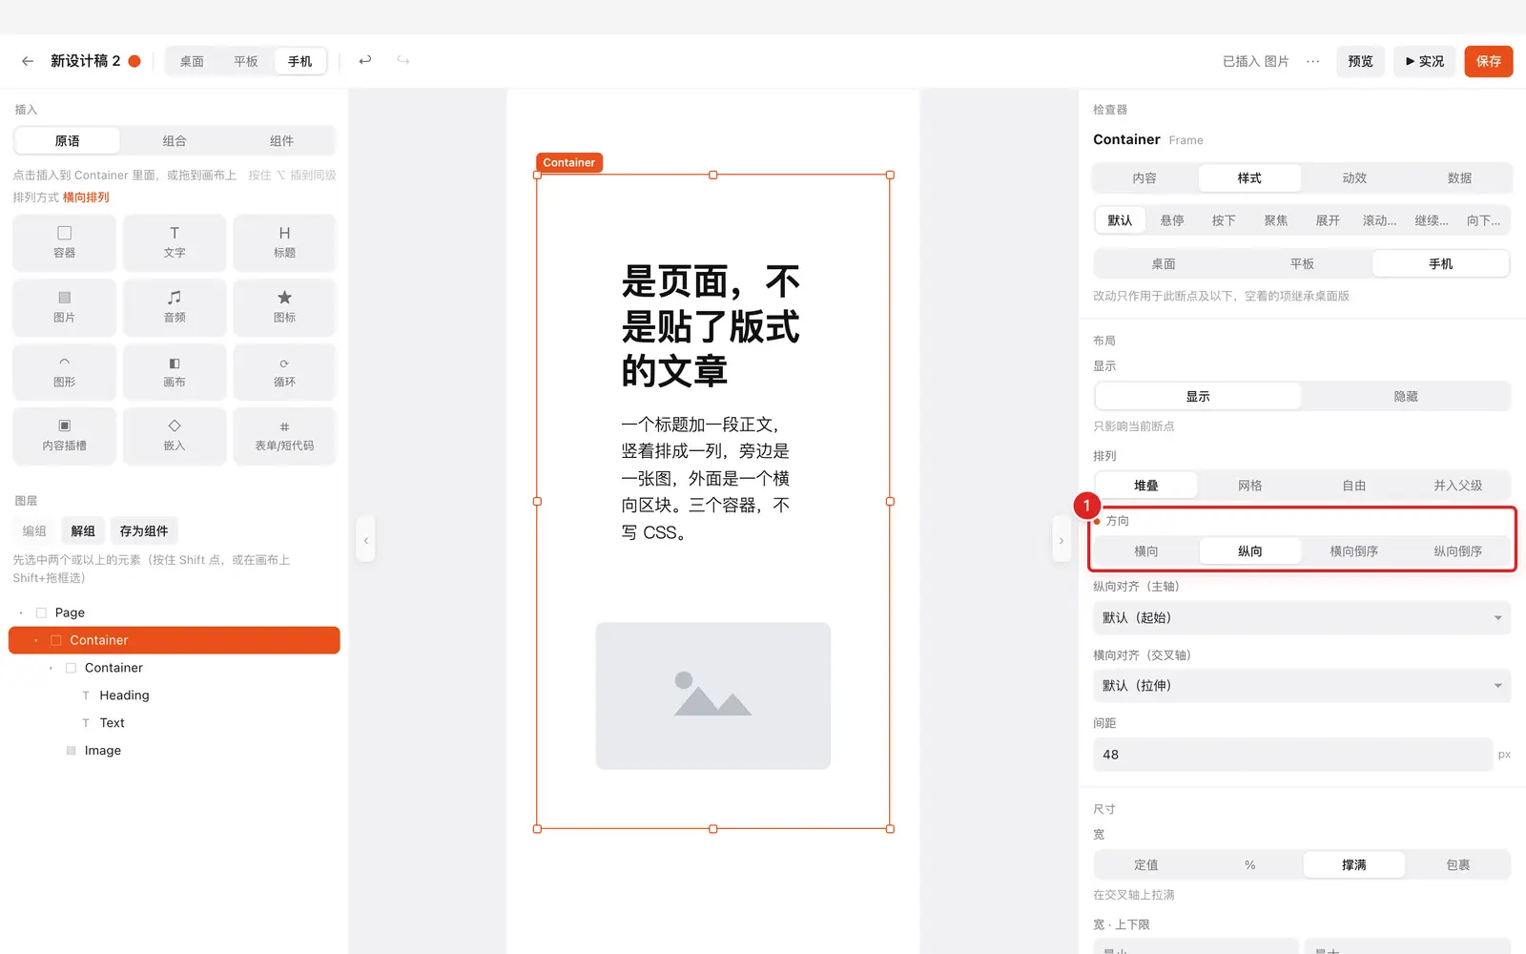Viewport: 1526px width, 954px height.
Task: Set display to 显示
Action: point(1198,396)
